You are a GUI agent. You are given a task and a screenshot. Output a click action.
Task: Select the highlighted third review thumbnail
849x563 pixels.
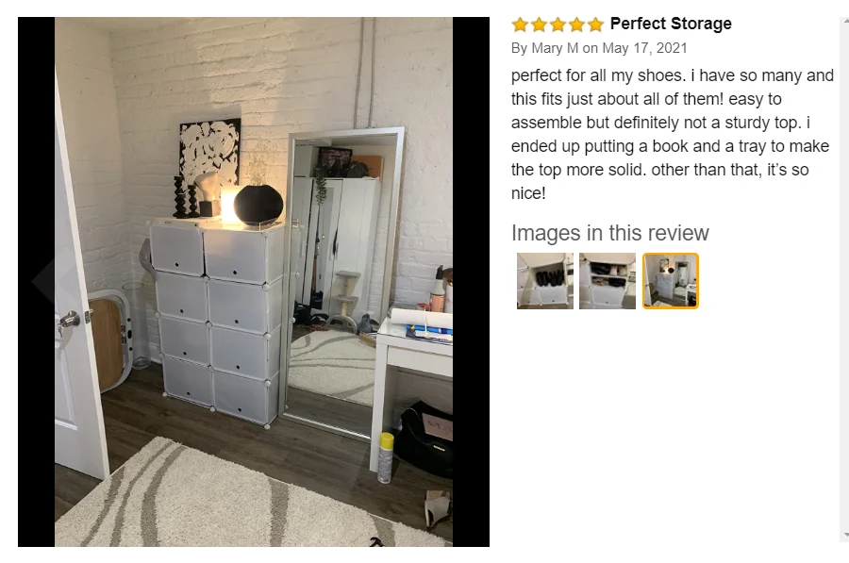click(671, 281)
